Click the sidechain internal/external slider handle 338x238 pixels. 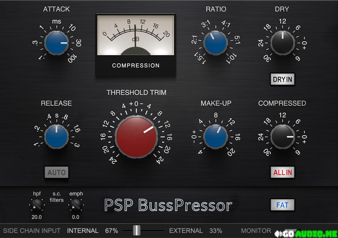pyautogui.click(x=137, y=230)
